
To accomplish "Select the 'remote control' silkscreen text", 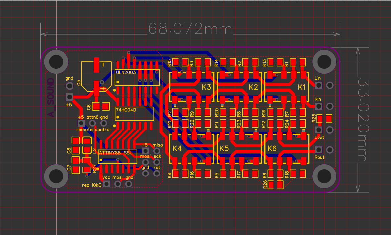I will [93, 130].
